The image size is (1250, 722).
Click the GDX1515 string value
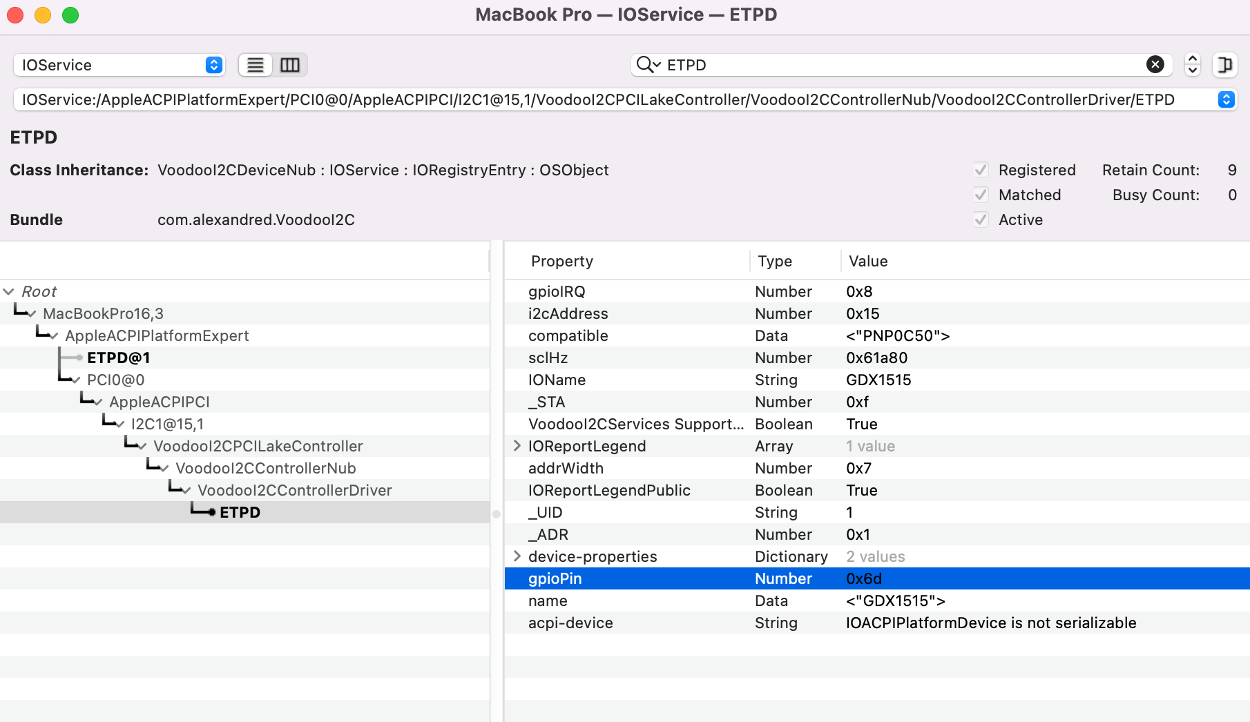click(878, 380)
